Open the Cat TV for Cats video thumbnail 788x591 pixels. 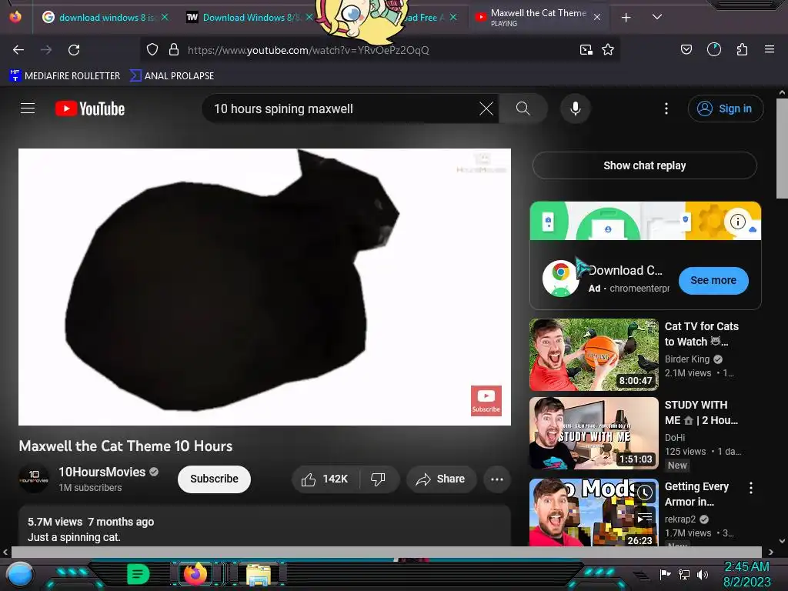click(594, 355)
